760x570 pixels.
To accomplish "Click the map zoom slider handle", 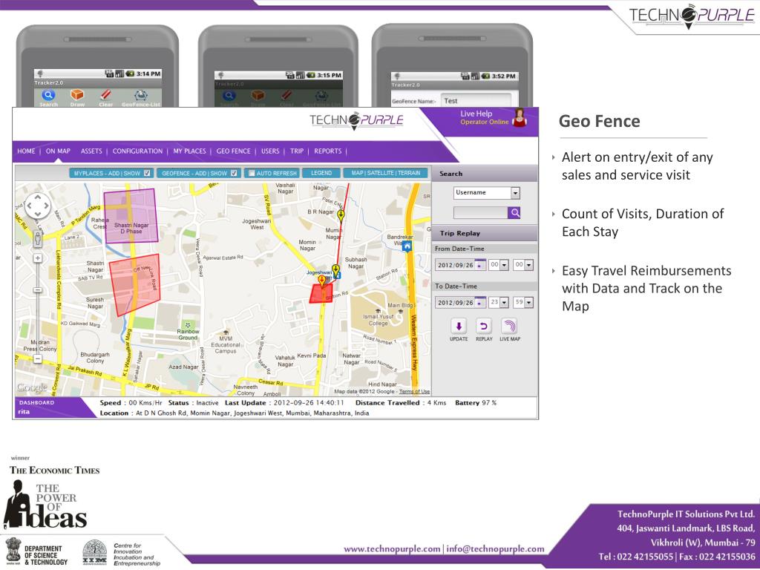I will pos(37,290).
